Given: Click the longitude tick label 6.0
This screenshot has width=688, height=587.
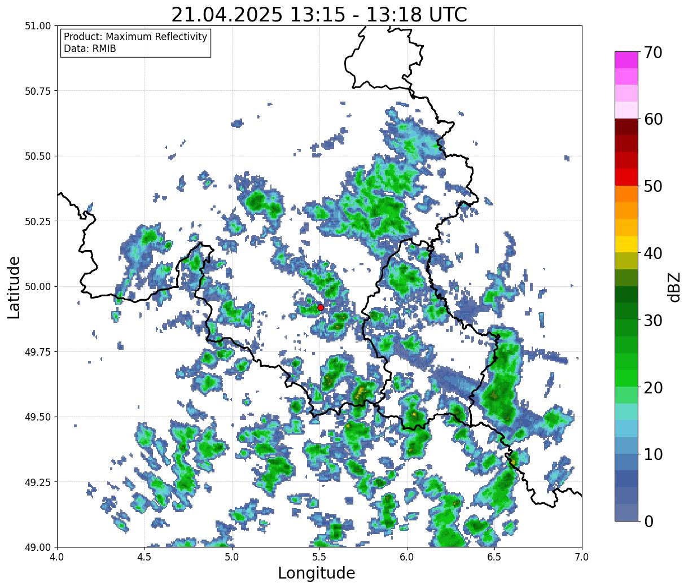Looking at the screenshot, I should tap(407, 557).
